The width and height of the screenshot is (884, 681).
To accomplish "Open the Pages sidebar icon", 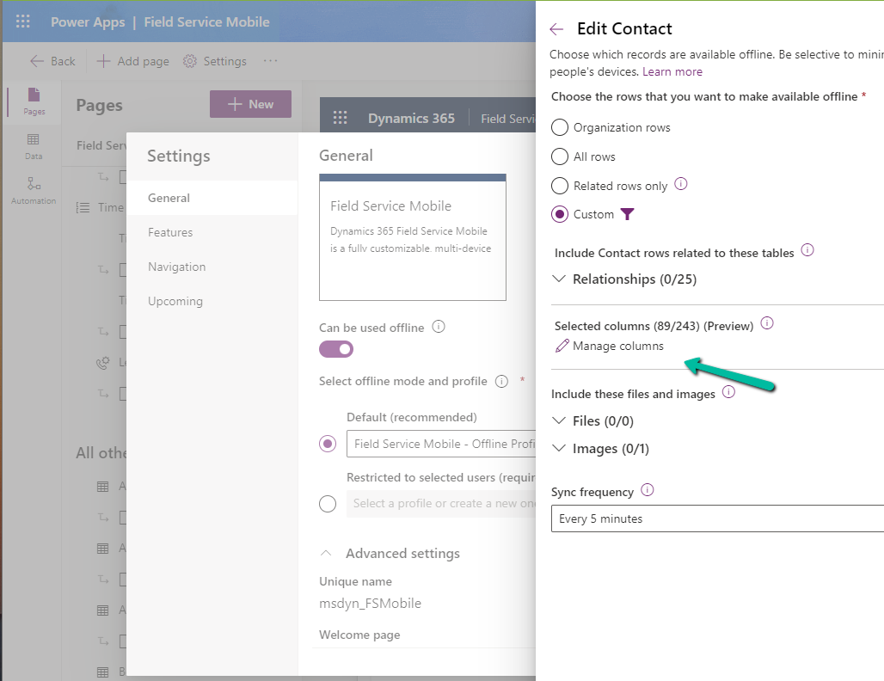I will click(34, 101).
